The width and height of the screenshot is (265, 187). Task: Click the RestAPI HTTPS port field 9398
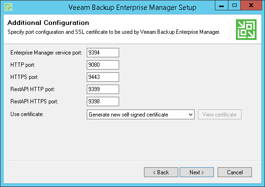(103, 101)
